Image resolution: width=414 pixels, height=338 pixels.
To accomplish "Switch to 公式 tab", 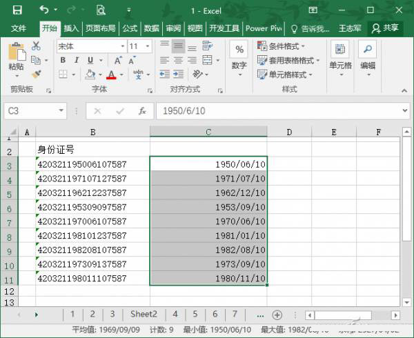I will click(130, 28).
